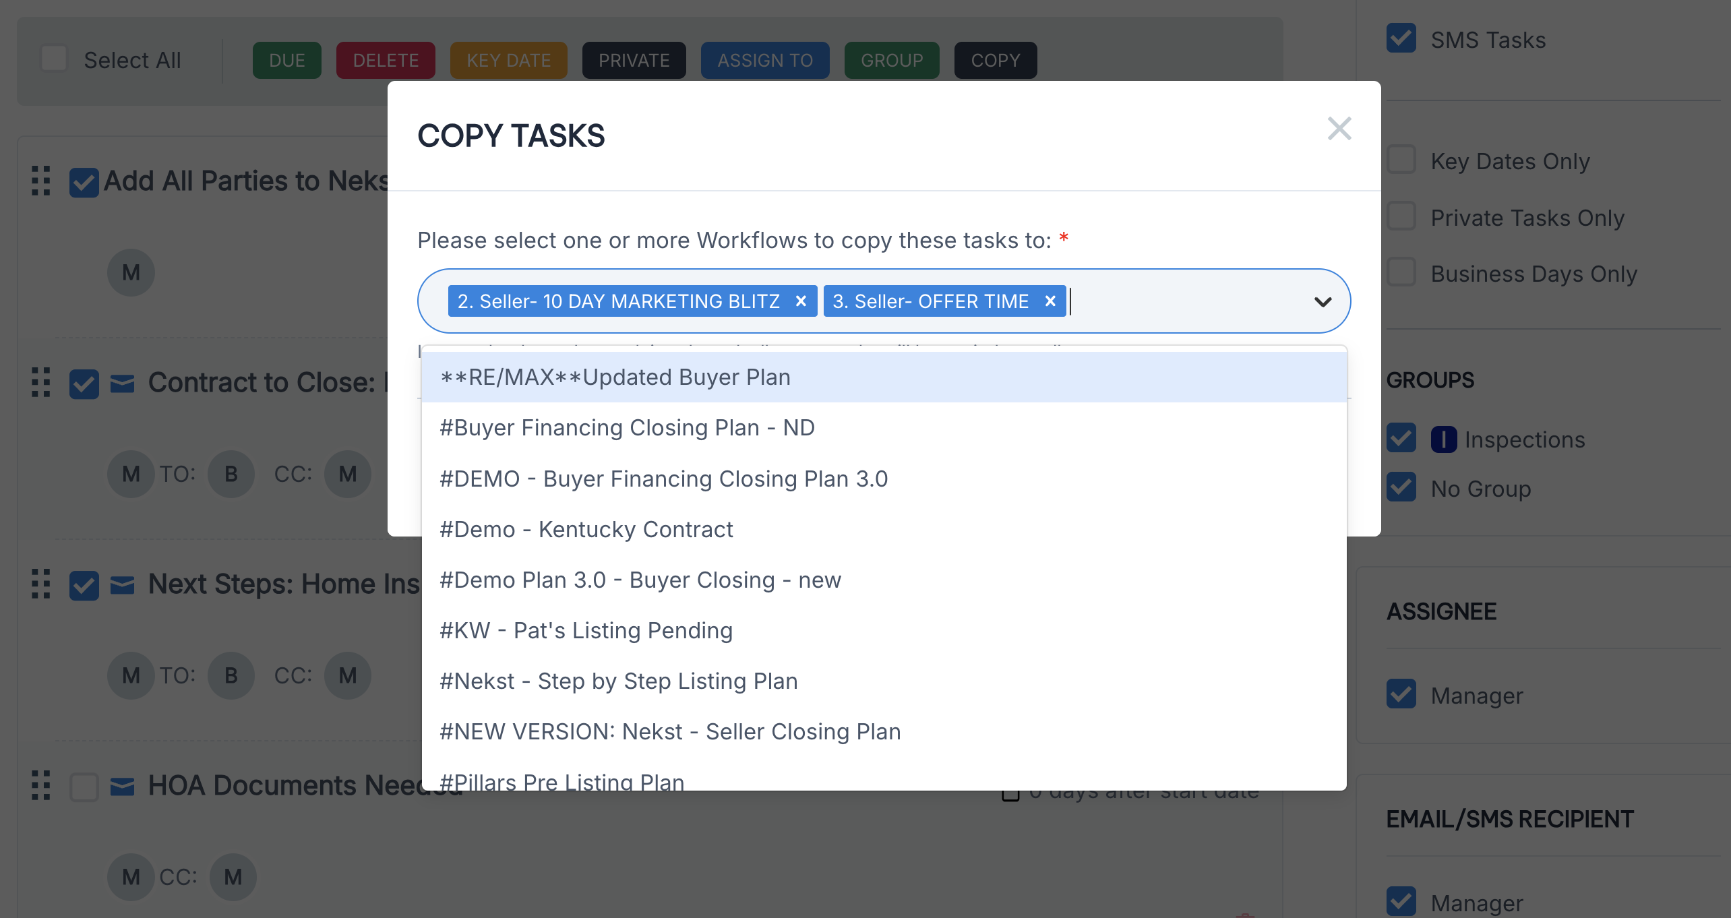
Task: Click the Inspections group badge icon
Action: point(1443,439)
